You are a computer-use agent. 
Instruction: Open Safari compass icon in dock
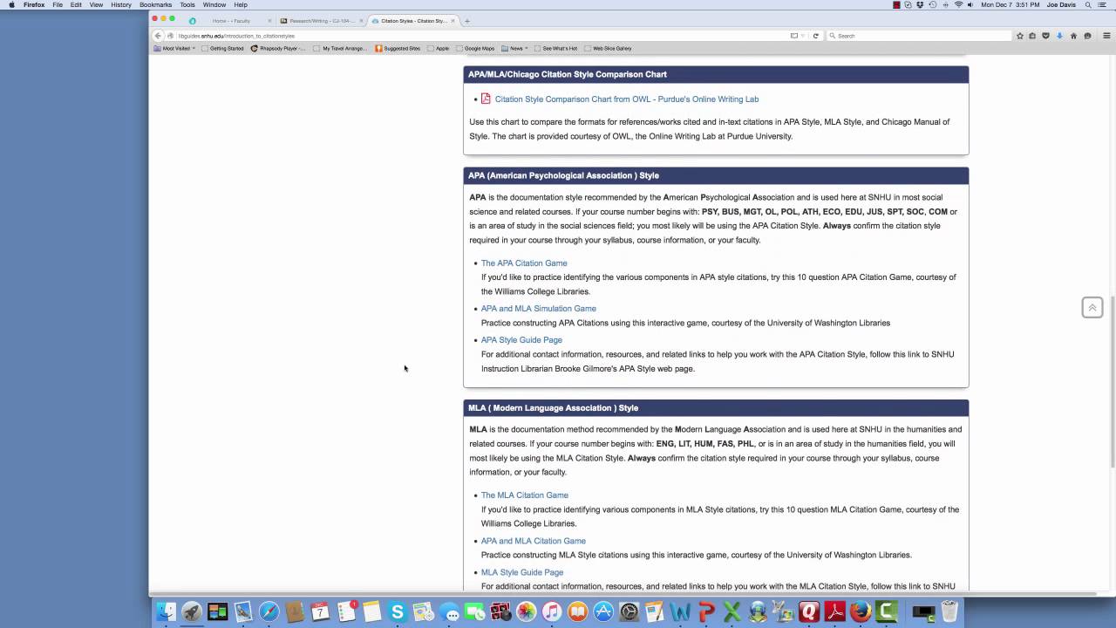269,612
